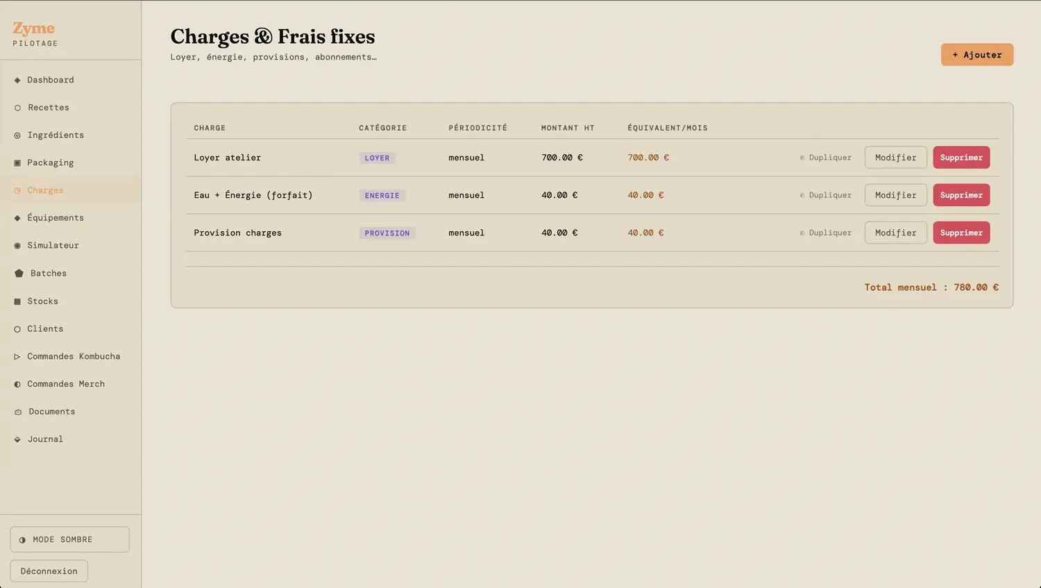The image size is (1041, 588).
Task: Click the Journal icon in sidebar
Action: pyautogui.click(x=17, y=439)
